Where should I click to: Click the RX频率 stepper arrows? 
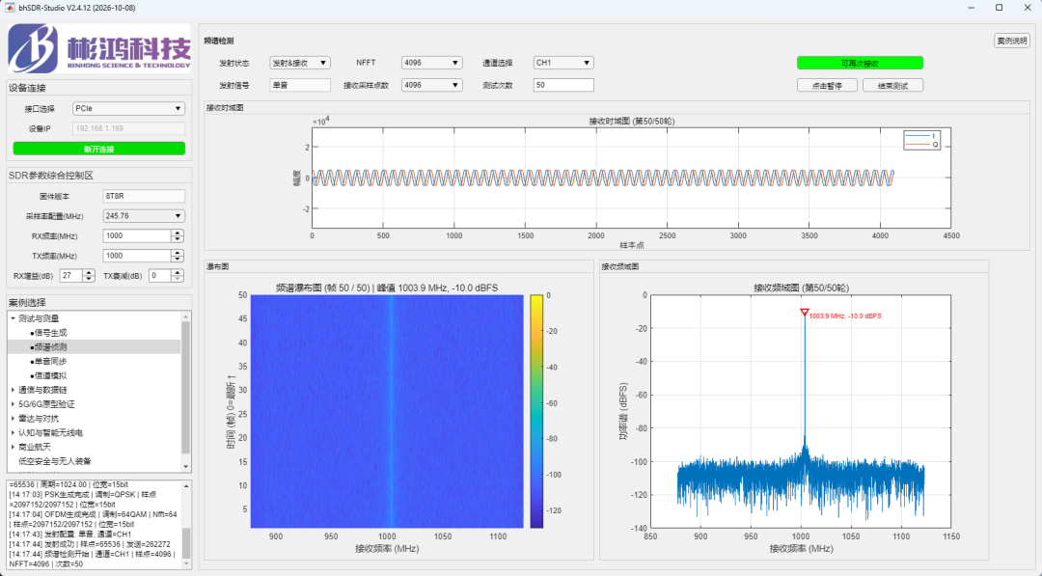178,235
